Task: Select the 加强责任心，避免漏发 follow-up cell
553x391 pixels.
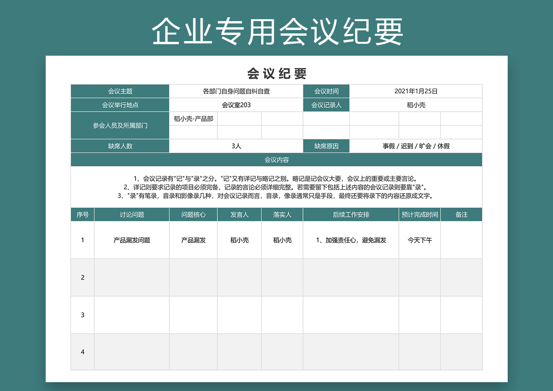Action: 351,240
